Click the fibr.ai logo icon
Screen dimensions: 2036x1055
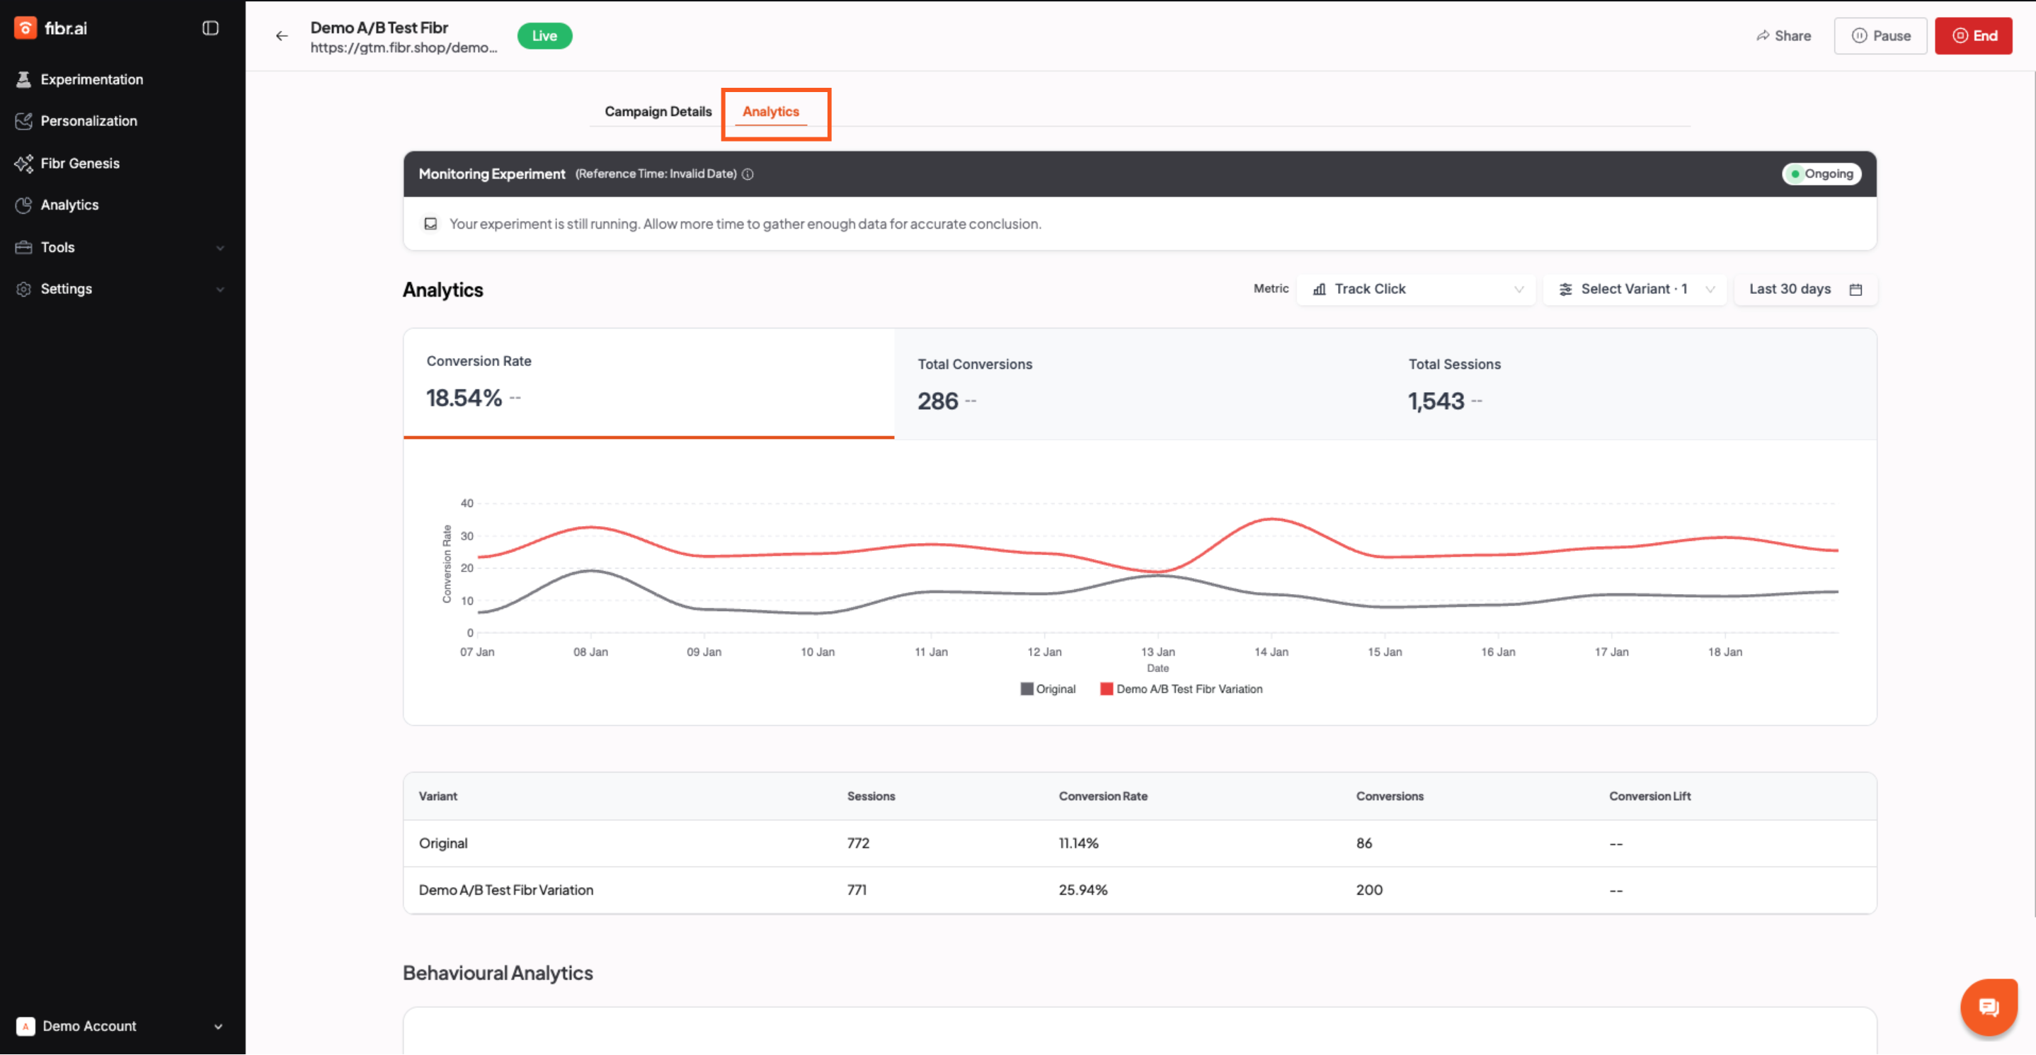[x=25, y=28]
